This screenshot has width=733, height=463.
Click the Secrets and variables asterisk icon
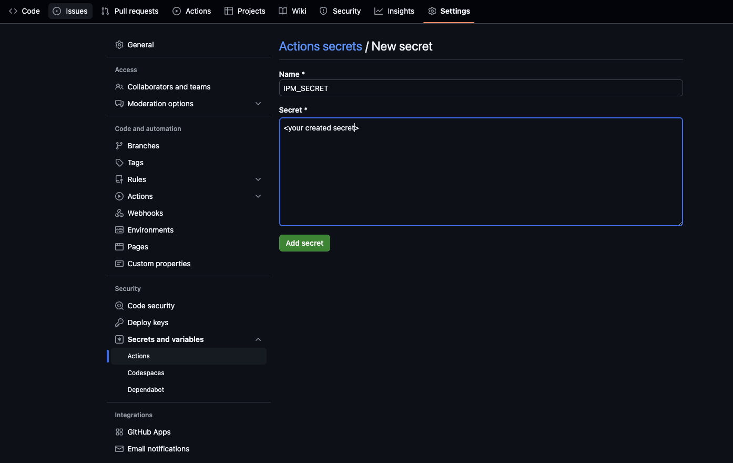pyautogui.click(x=119, y=339)
